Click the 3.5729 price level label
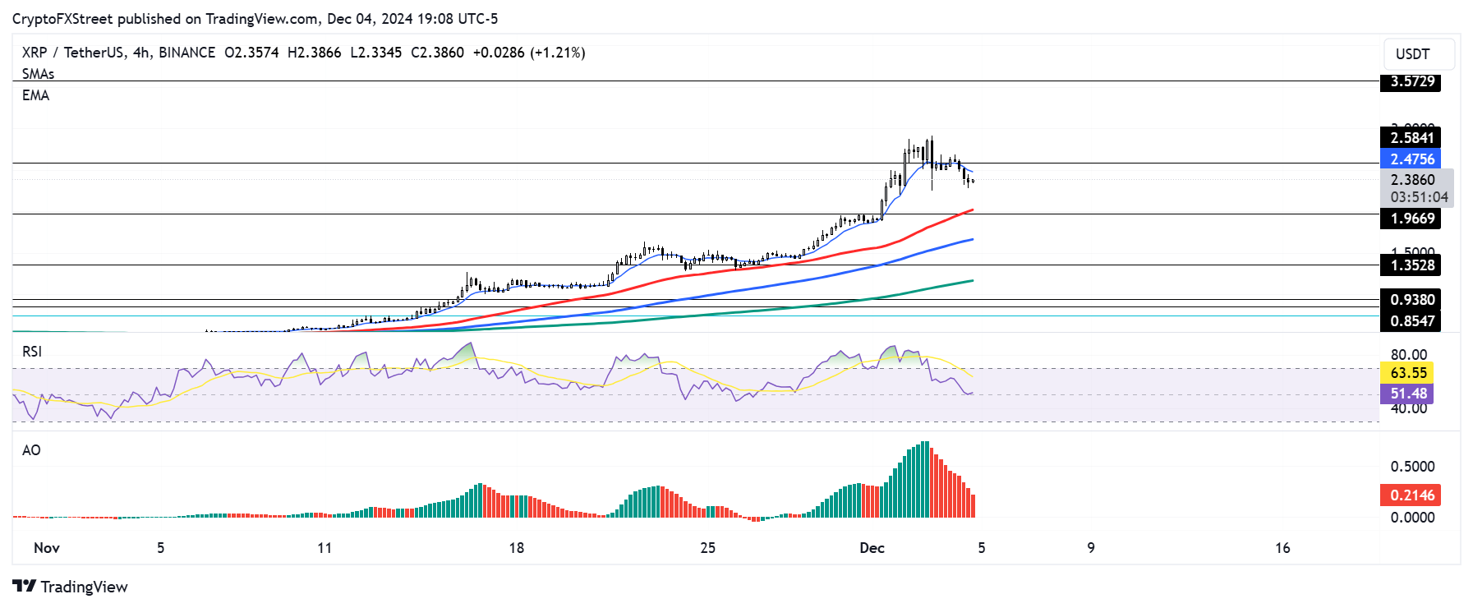The image size is (1473, 608). point(1411,81)
